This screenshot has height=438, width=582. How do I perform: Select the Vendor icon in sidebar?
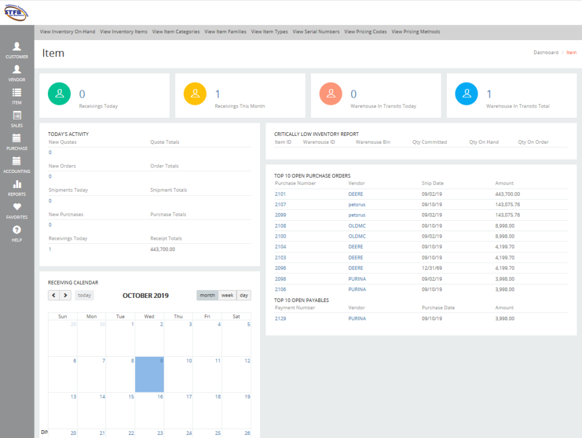(x=16, y=71)
